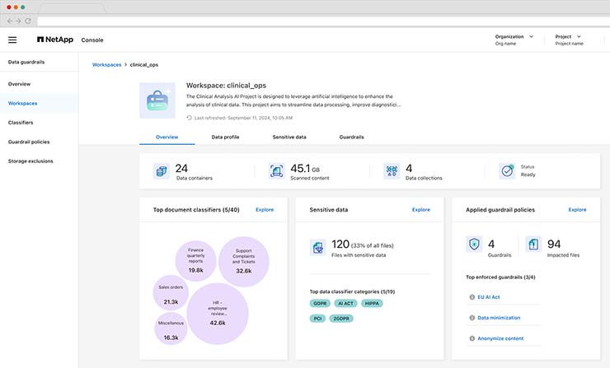Click the Guardrails shield icon
Screen dimensions: 610x368
click(x=474, y=245)
